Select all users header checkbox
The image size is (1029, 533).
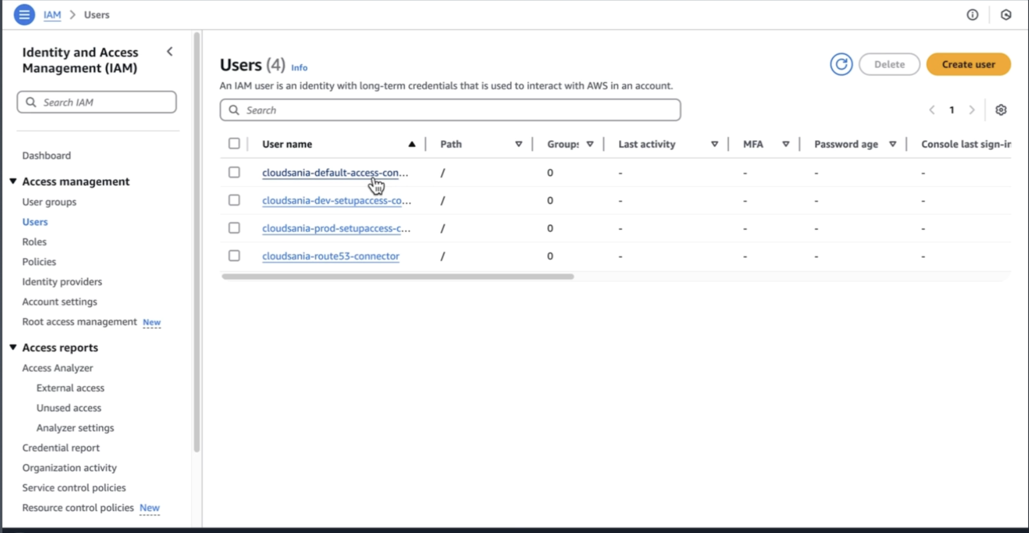[234, 143]
